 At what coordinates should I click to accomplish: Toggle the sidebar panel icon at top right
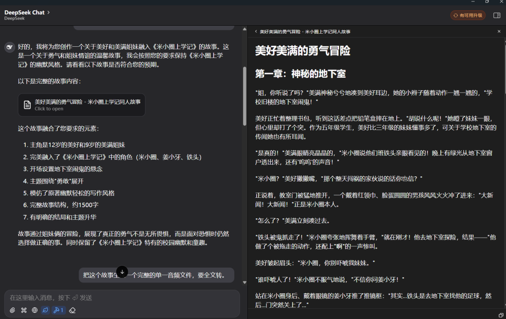pos(497,15)
